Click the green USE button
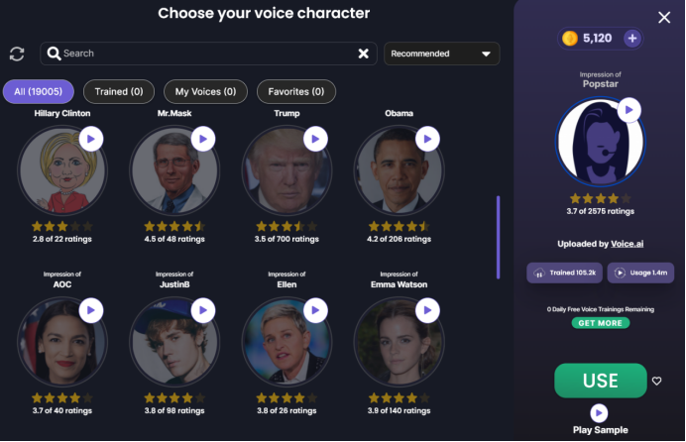 tap(601, 381)
